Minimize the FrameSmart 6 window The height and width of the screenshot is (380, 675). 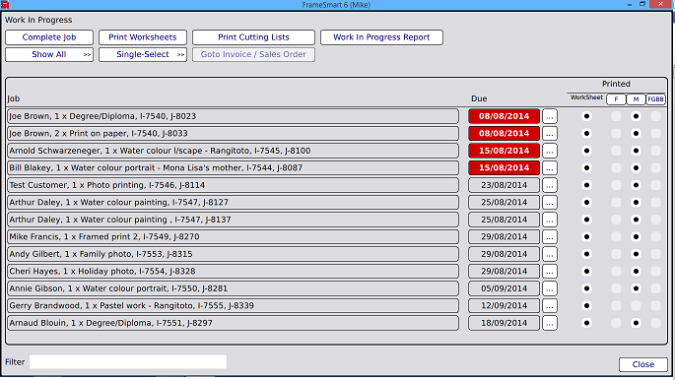(630, 4)
